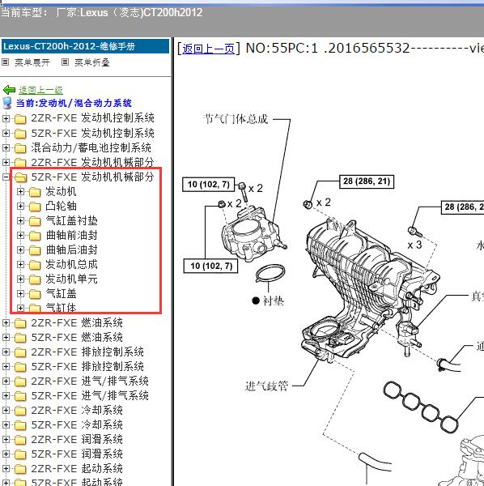
Task: Click folder icon beside 气缸盖
Action: click(x=35, y=294)
